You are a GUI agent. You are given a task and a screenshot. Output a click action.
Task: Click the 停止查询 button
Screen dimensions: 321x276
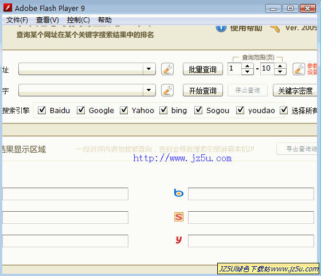point(248,90)
